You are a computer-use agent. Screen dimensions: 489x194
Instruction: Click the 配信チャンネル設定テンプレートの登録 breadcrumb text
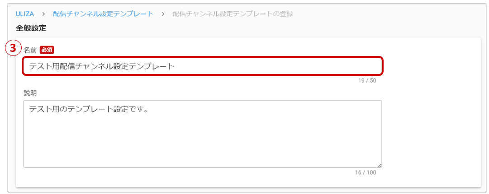tap(233, 14)
